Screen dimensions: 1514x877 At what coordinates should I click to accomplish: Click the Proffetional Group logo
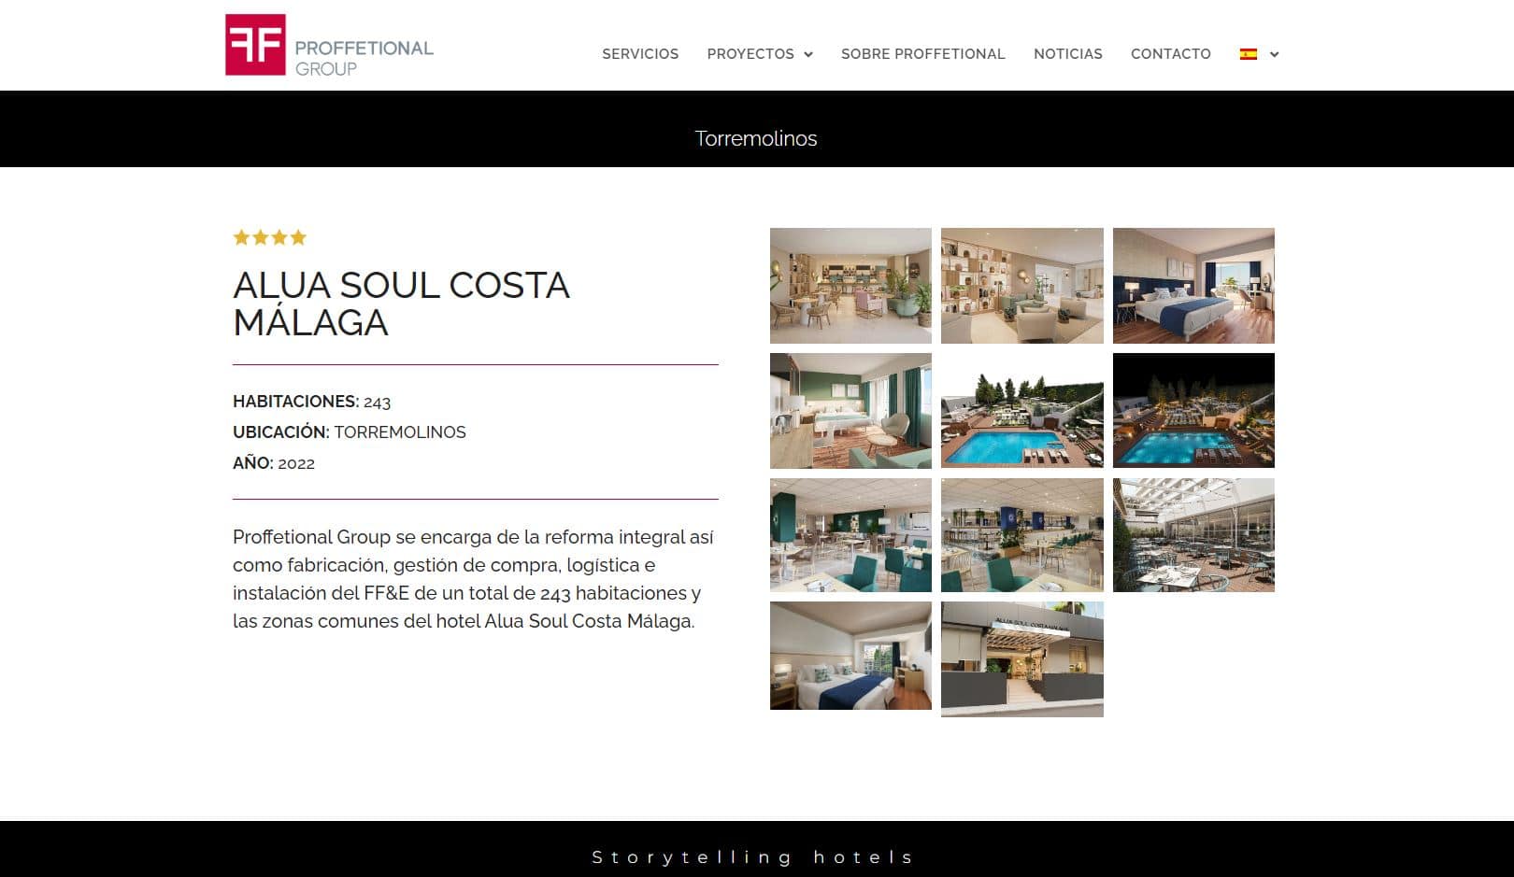click(x=329, y=45)
